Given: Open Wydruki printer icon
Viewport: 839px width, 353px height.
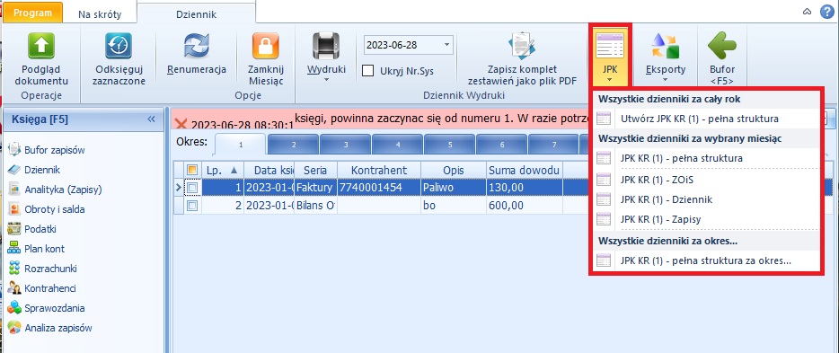Looking at the screenshot, I should point(326,46).
